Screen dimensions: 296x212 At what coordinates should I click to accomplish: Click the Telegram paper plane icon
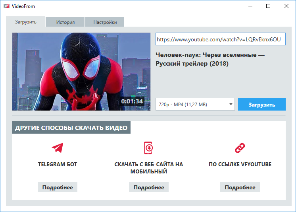(x=58, y=148)
